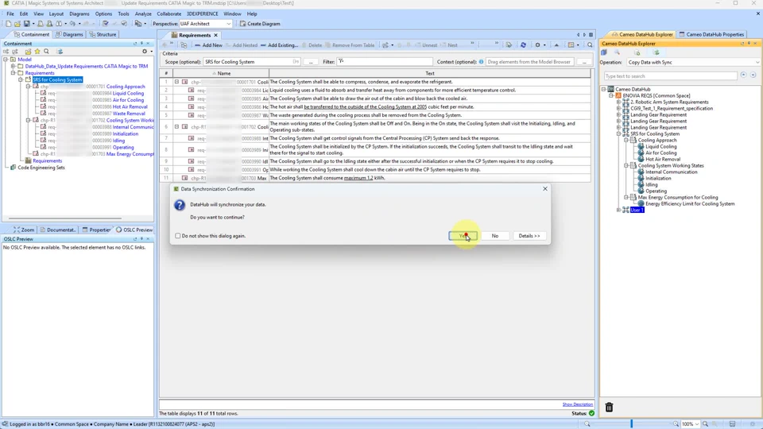The image size is (763, 429).
Task: Open the Perspective UAF Architect dropdown
Action: [x=205, y=23]
